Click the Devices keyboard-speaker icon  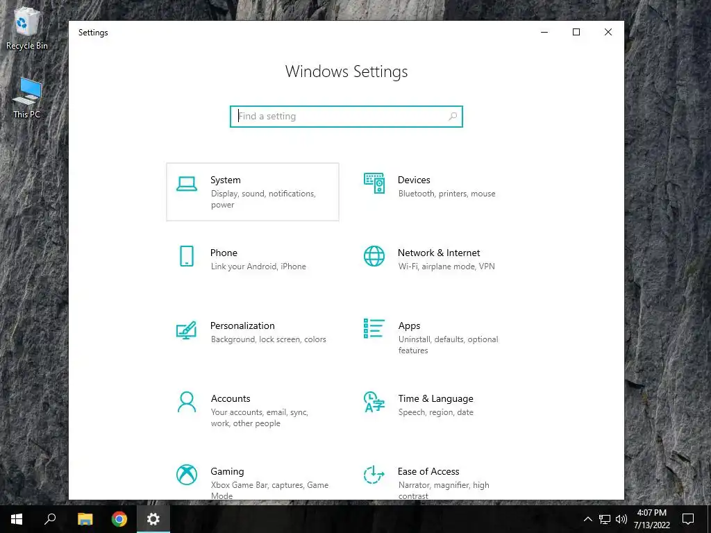[374, 183]
